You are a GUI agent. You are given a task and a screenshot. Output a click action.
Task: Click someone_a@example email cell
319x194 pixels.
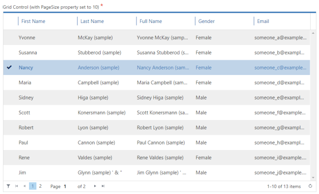coord(280,38)
